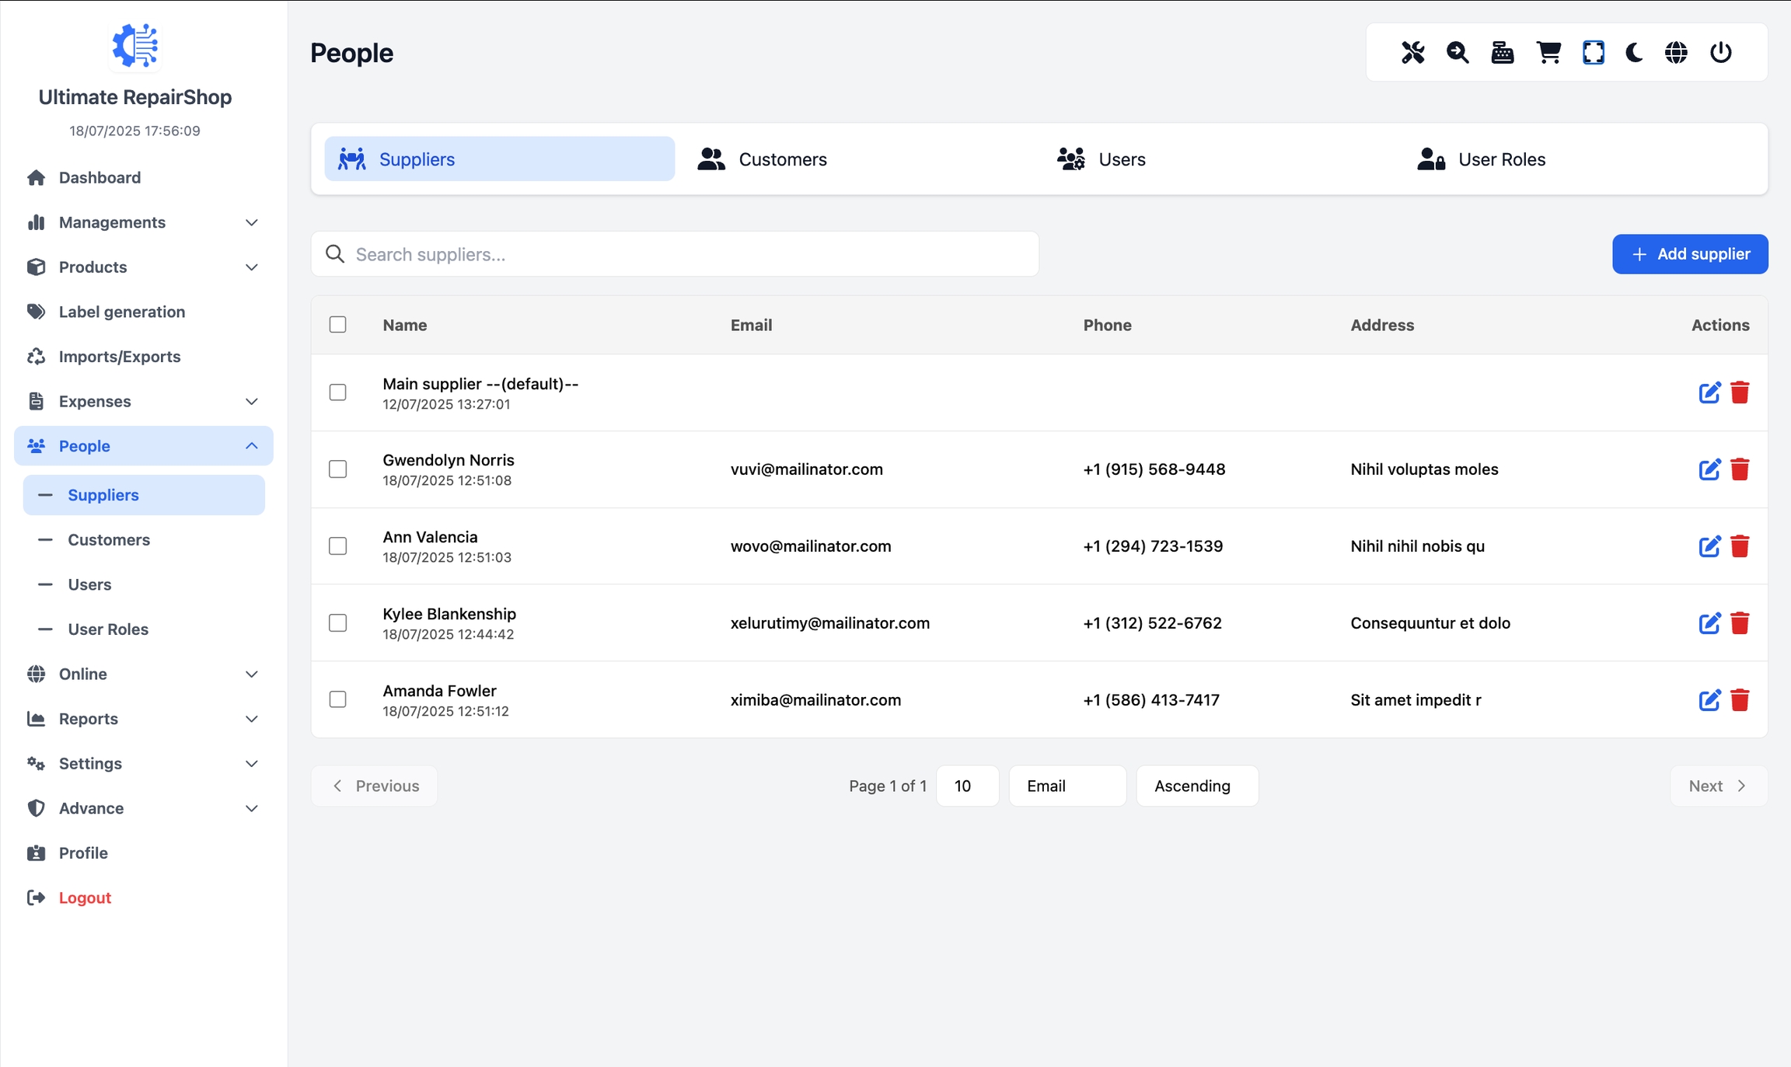Click the repair tools wrench icon
The height and width of the screenshot is (1067, 1791).
point(1412,53)
